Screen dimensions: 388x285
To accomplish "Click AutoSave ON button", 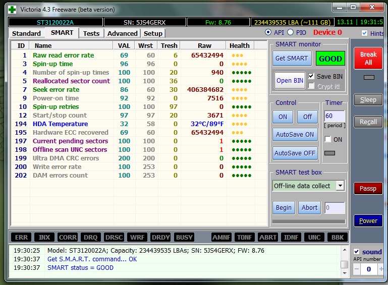I will click(x=295, y=135).
